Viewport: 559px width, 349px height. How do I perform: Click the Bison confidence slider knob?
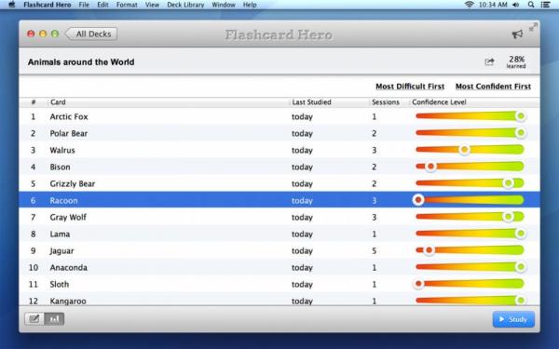pyautogui.click(x=430, y=167)
